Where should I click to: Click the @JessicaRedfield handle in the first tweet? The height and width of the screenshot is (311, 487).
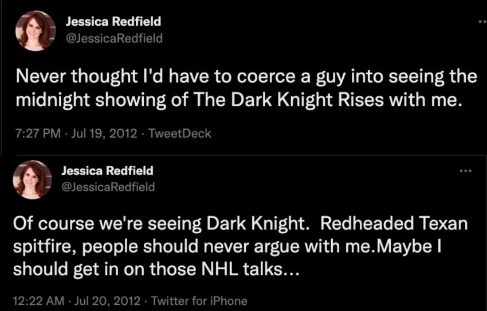[115, 38]
